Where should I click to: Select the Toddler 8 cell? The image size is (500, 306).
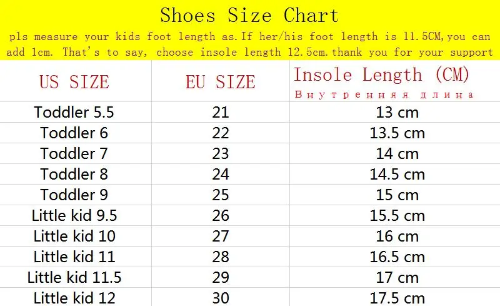[x=74, y=175]
